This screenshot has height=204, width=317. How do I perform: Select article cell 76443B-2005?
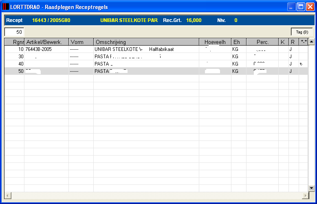click(38, 49)
